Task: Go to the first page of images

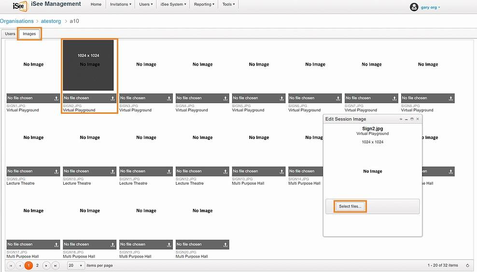Action: coord(11,266)
